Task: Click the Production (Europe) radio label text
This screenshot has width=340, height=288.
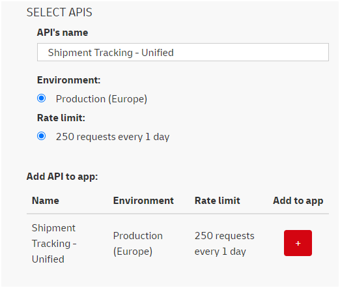Action: [102, 99]
